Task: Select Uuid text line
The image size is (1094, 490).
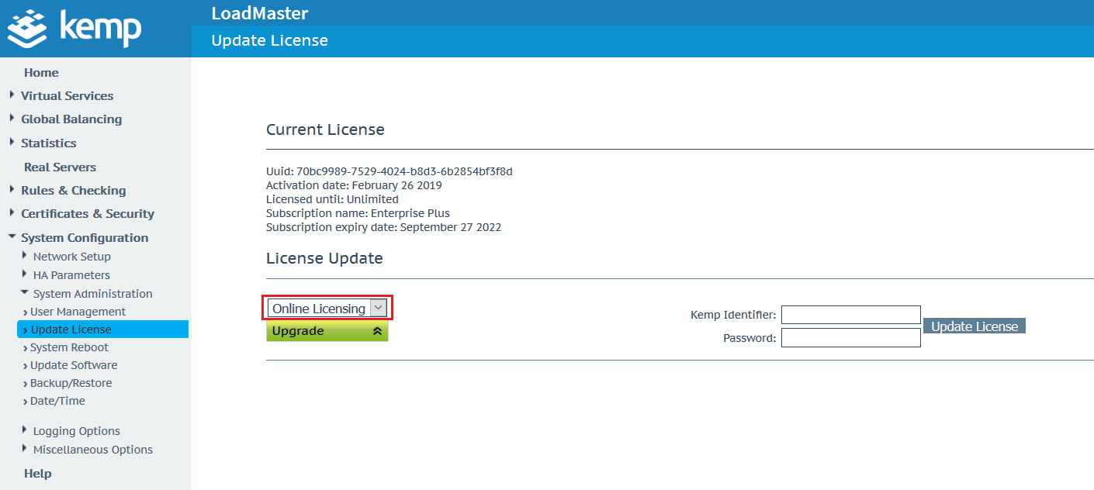Action: (x=389, y=171)
